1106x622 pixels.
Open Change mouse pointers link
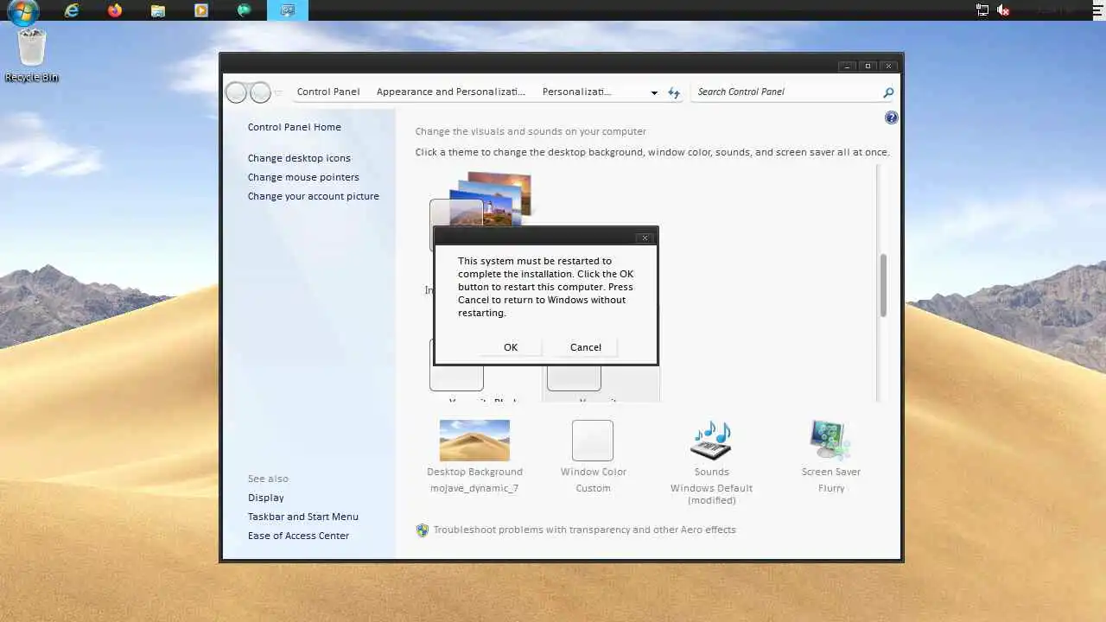[303, 177]
